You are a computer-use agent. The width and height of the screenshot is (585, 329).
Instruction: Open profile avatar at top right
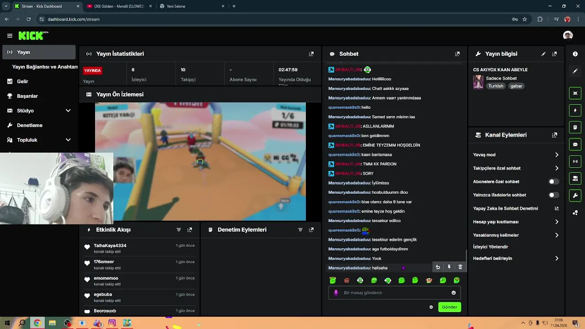(568, 36)
